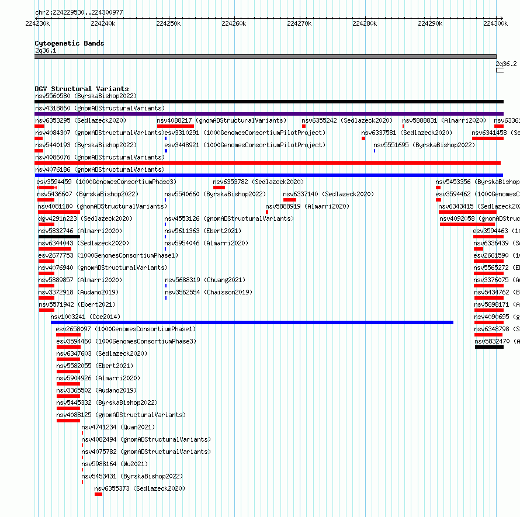This screenshot has height=517, width=520.
Task: Open nsv5440193 (ByrskaBishop2022) variant
Action: point(86,145)
